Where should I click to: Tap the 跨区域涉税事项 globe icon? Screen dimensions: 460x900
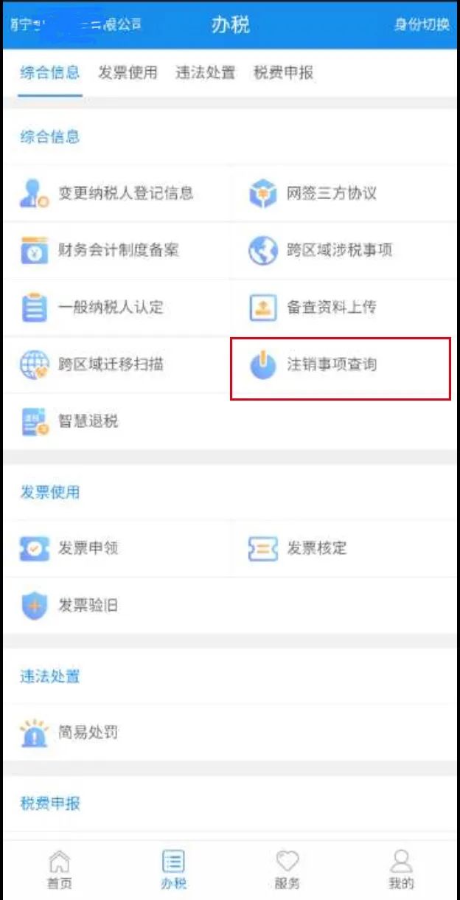(x=262, y=251)
